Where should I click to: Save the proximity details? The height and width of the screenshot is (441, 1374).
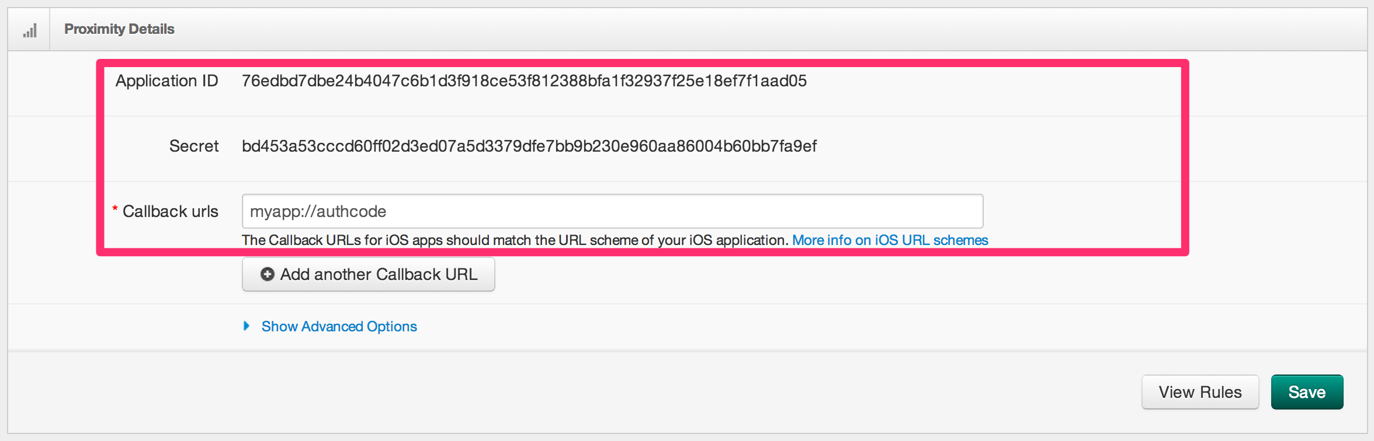(1307, 392)
